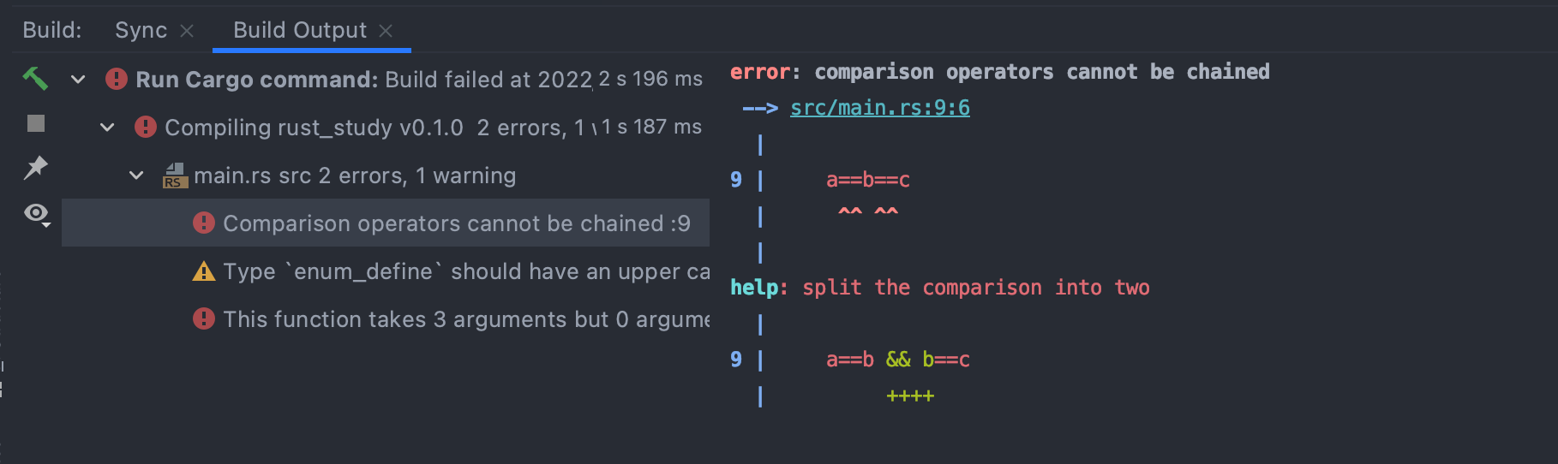The image size is (1558, 464).
Task: Collapse the main.rs src node
Action: [x=136, y=175]
